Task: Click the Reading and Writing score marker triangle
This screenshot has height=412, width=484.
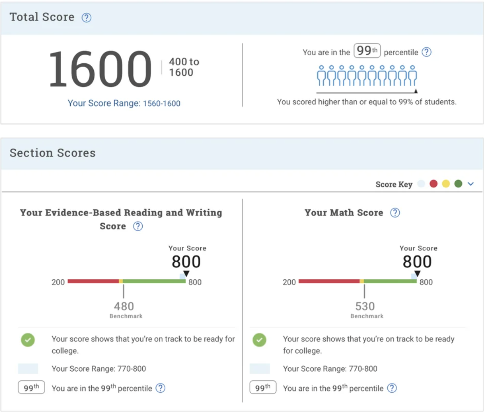Action: click(x=186, y=274)
